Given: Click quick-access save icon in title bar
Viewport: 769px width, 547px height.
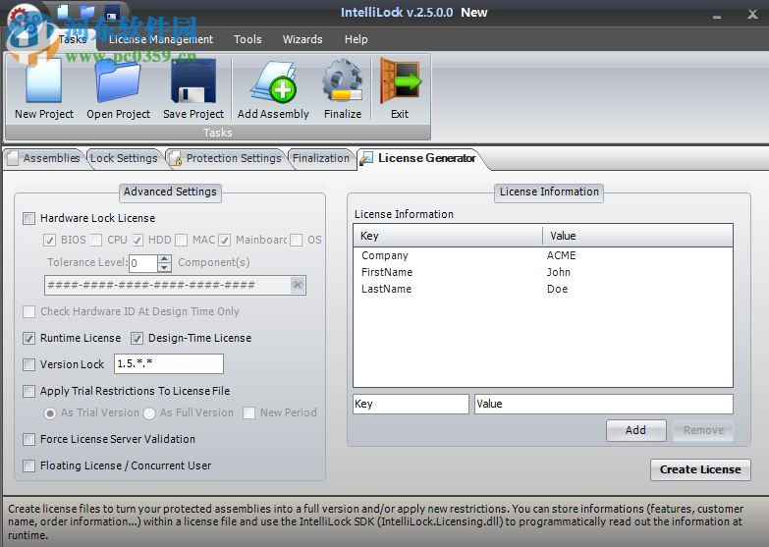Looking at the screenshot, I should point(112,11).
